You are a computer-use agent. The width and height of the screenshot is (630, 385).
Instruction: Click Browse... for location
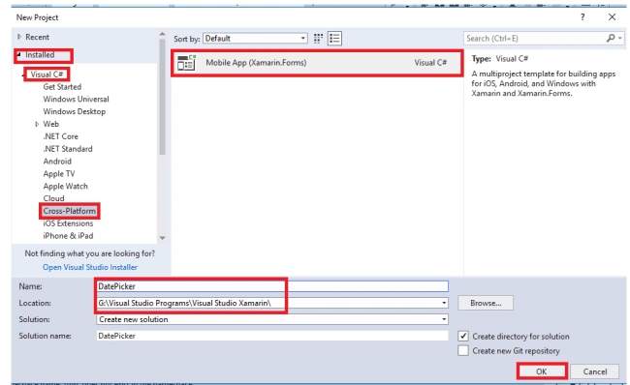(486, 303)
